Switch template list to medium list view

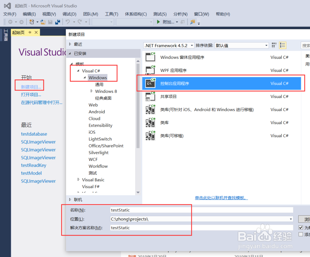tap(282, 45)
